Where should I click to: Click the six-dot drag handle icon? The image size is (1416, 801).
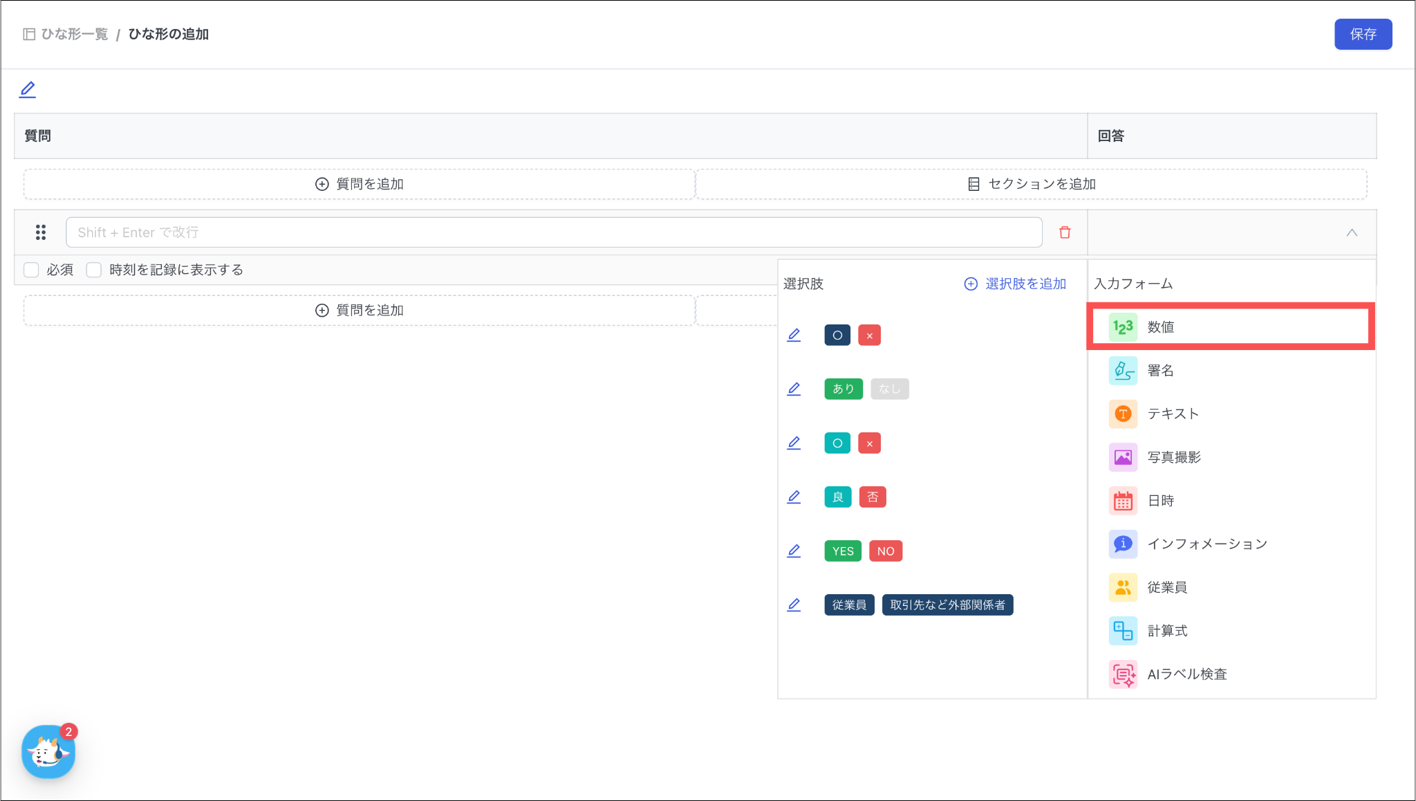point(41,232)
